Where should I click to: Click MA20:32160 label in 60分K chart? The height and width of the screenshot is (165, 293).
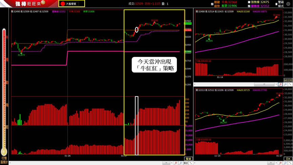pos(243,12)
